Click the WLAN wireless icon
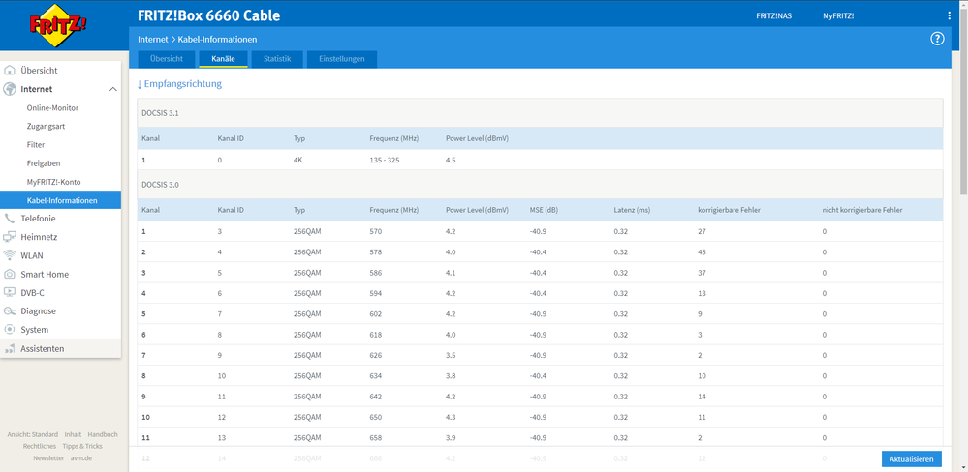This screenshot has width=968, height=472. (x=11, y=255)
